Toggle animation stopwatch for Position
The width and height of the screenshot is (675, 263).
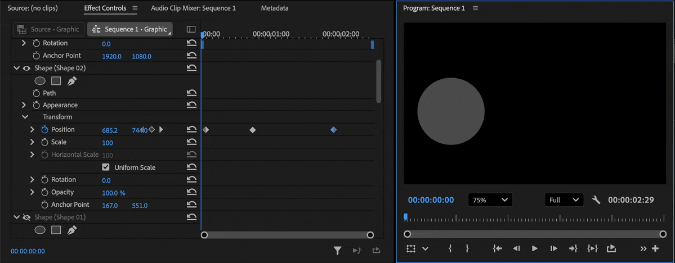[x=45, y=129]
